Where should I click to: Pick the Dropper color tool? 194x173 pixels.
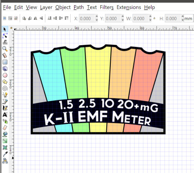(5, 154)
